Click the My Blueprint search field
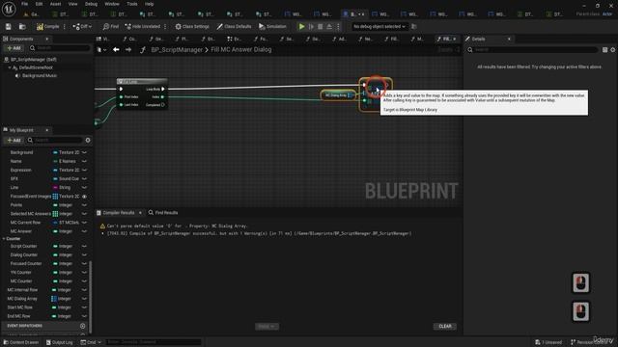 [x=54, y=140]
